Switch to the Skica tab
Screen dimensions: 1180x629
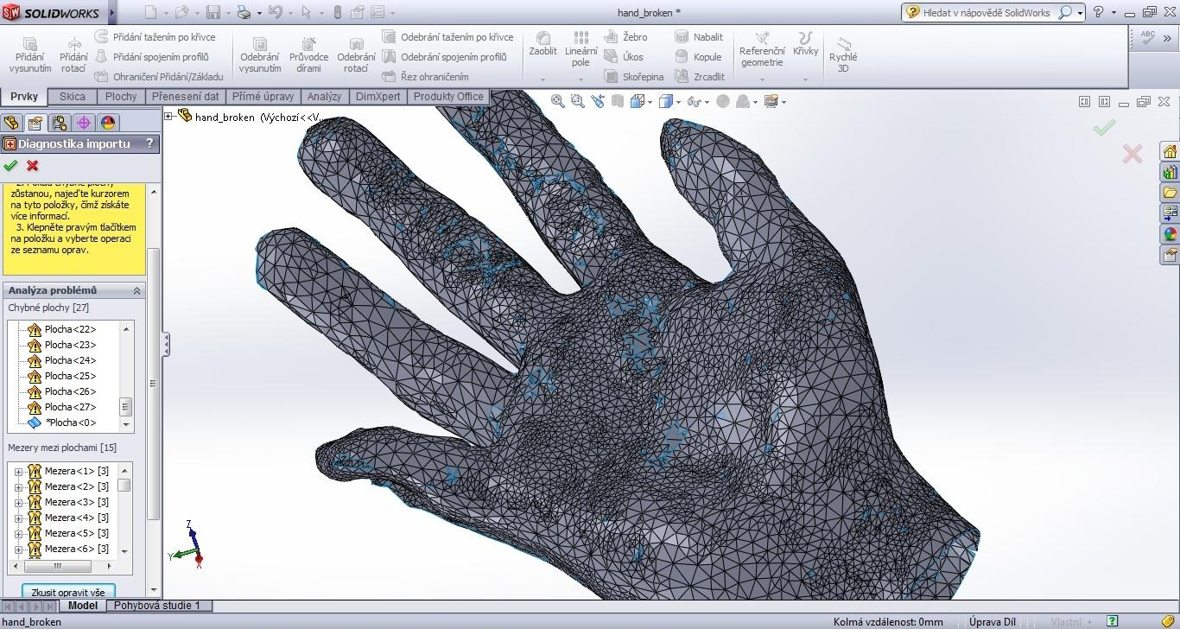pyautogui.click(x=73, y=97)
